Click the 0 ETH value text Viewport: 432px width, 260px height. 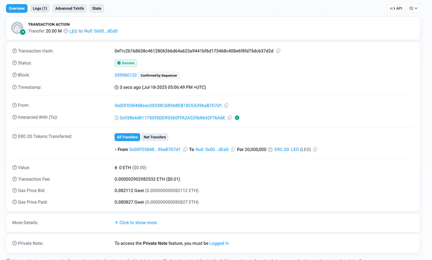125,167
